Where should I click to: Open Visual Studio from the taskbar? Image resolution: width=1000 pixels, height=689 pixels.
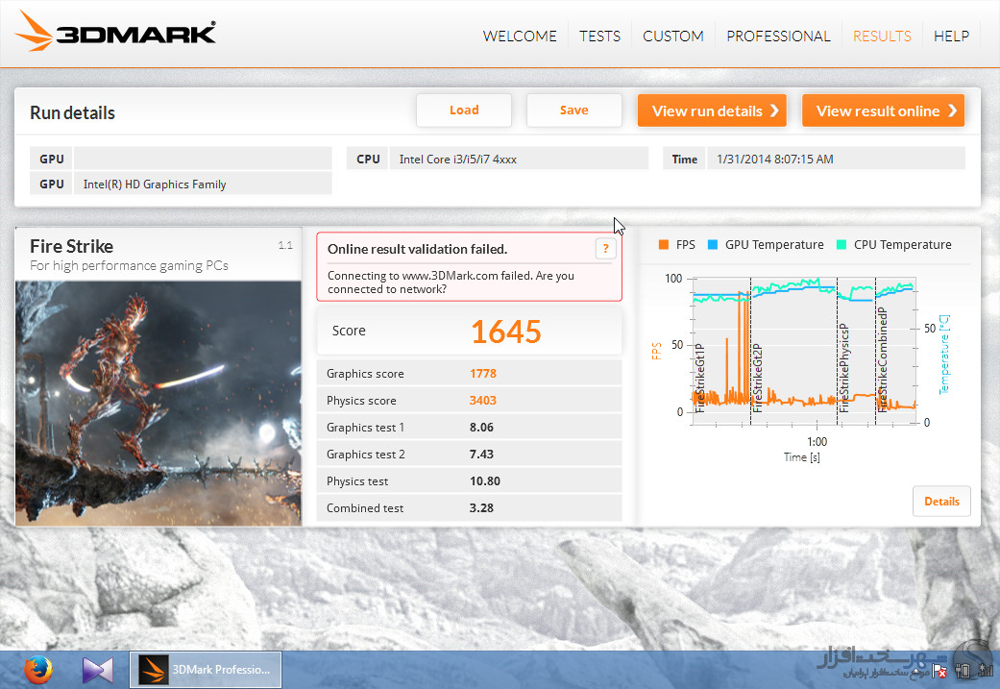[x=97, y=669]
